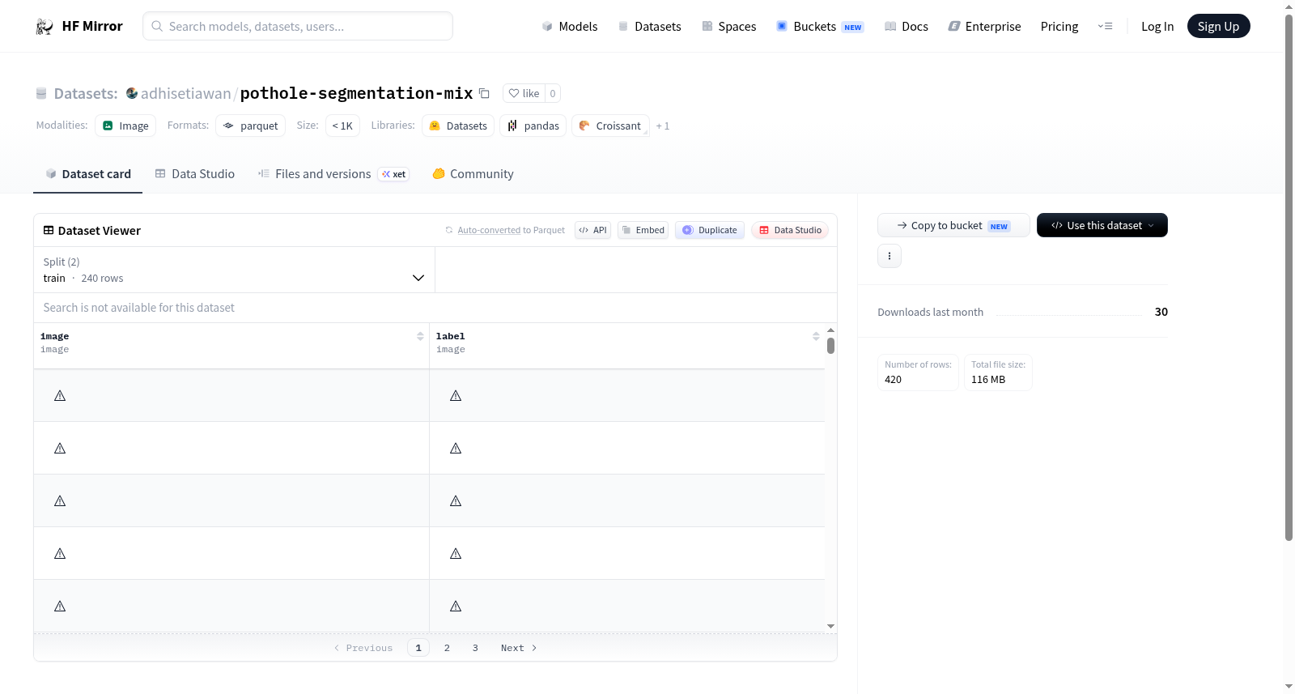Like the pothole-segmentation-mix dataset

(524, 93)
